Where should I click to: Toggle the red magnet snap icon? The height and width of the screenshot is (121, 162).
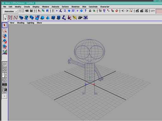pyautogui.click(x=117, y=11)
